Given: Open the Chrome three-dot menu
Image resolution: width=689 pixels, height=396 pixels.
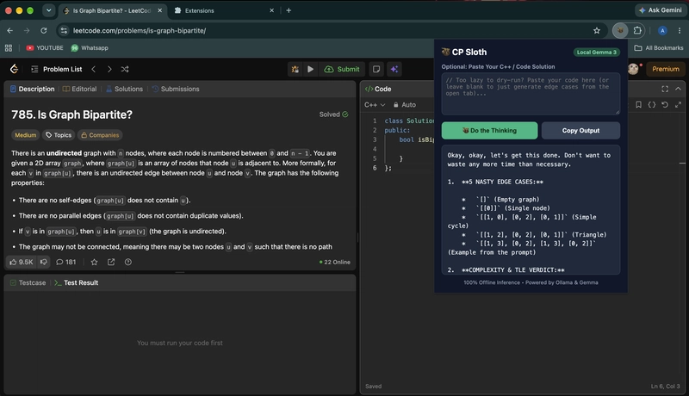Looking at the screenshot, I should click(x=680, y=30).
